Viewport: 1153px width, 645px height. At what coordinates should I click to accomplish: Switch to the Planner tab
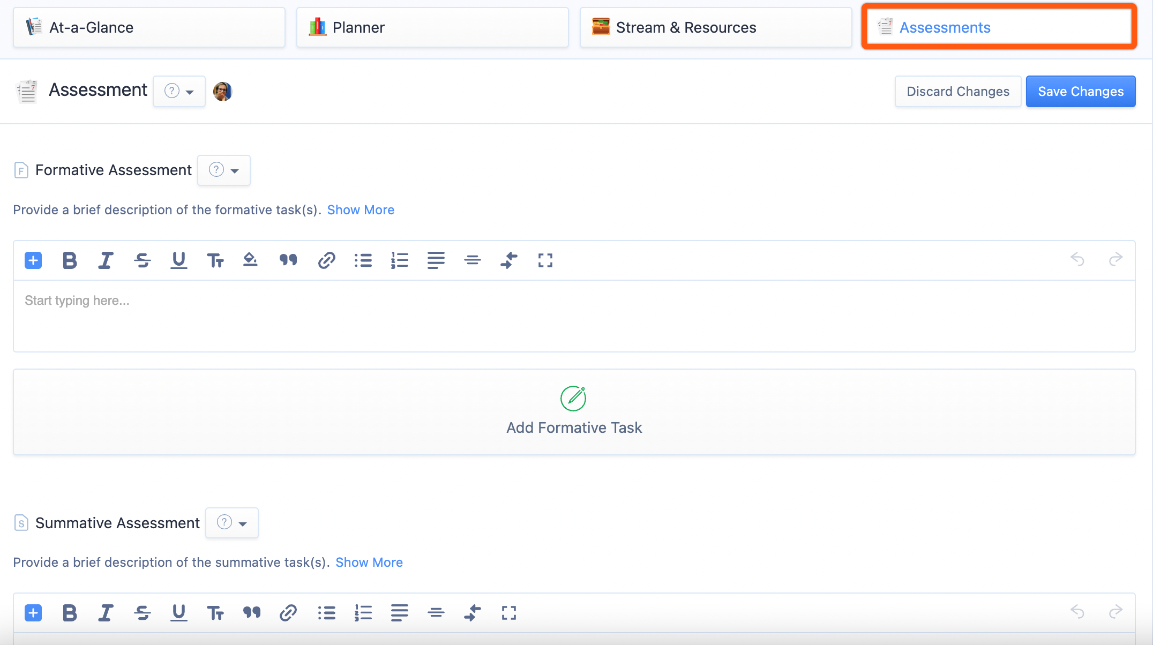[x=432, y=27]
